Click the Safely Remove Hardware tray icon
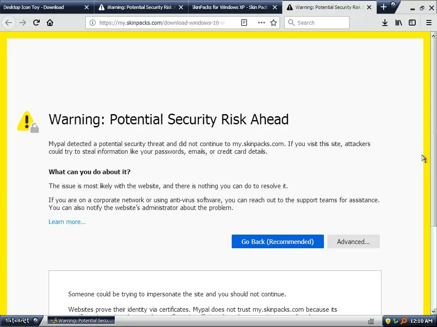437x327 pixels. pyautogui.click(x=396, y=321)
